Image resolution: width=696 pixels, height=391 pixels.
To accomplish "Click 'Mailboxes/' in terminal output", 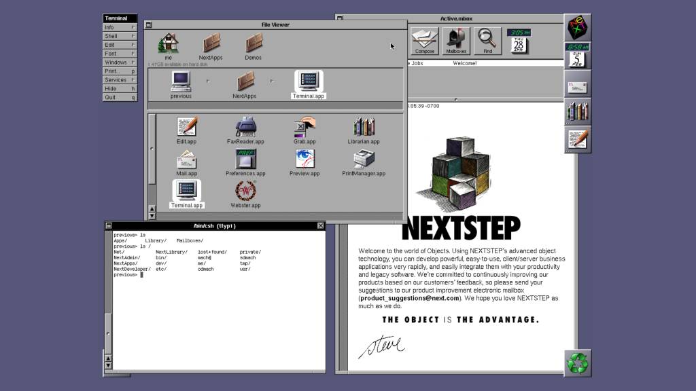I will pos(190,241).
